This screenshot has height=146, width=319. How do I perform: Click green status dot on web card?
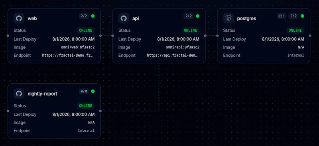coord(93,16)
